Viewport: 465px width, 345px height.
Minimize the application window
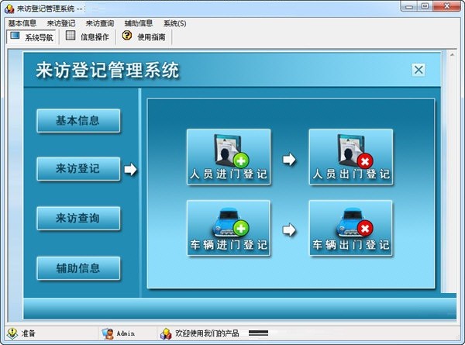409,6
